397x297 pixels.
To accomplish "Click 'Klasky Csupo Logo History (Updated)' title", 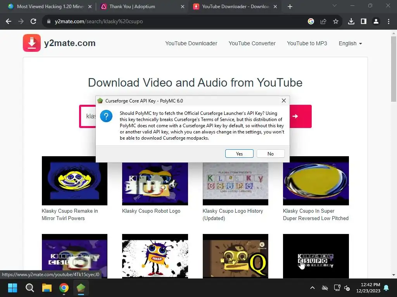I will click(233, 214).
